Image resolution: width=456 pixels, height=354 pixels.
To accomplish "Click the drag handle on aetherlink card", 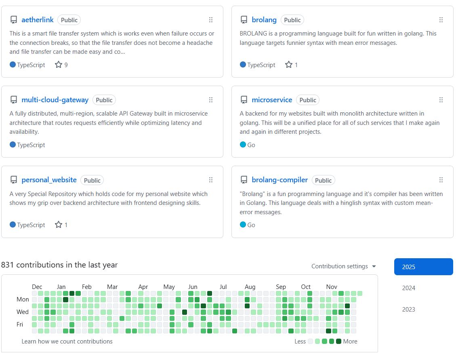I will click(x=211, y=20).
